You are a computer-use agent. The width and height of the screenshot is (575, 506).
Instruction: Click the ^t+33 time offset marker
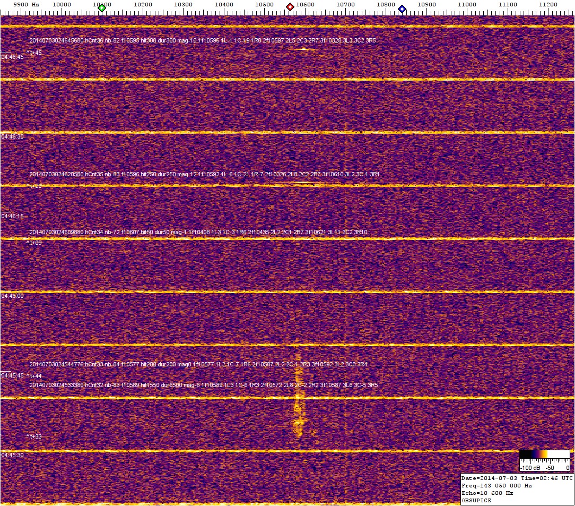(x=34, y=436)
